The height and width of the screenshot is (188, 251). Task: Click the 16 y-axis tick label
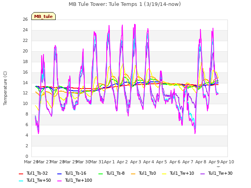pyautogui.click(x=25, y=72)
